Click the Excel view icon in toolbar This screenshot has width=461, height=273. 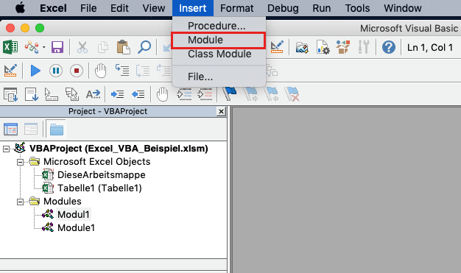pyautogui.click(x=10, y=47)
